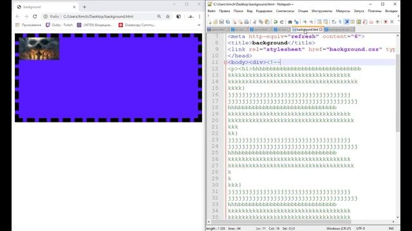412x231 pixels.
Task: Open the Replace toolbar icon
Action: coord(296,22)
